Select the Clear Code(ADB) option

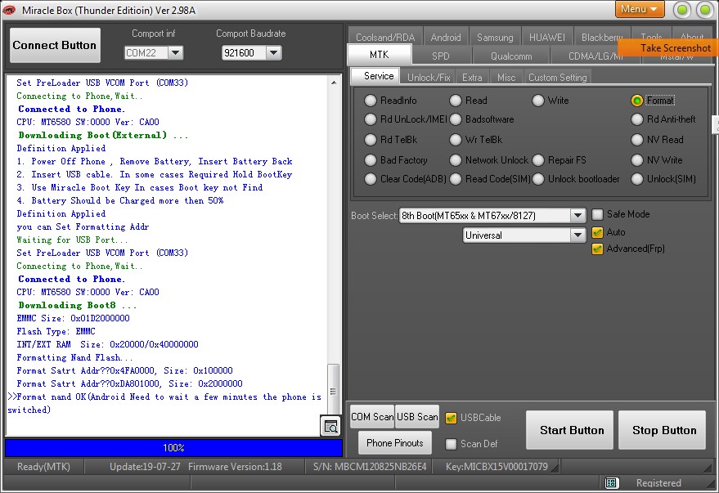point(370,179)
